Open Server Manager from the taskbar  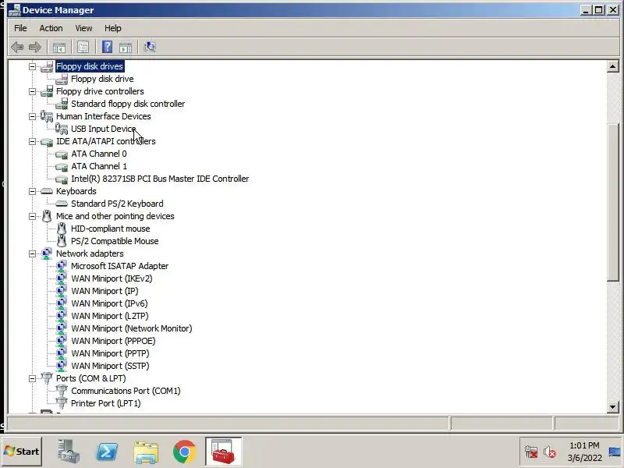pos(68,452)
